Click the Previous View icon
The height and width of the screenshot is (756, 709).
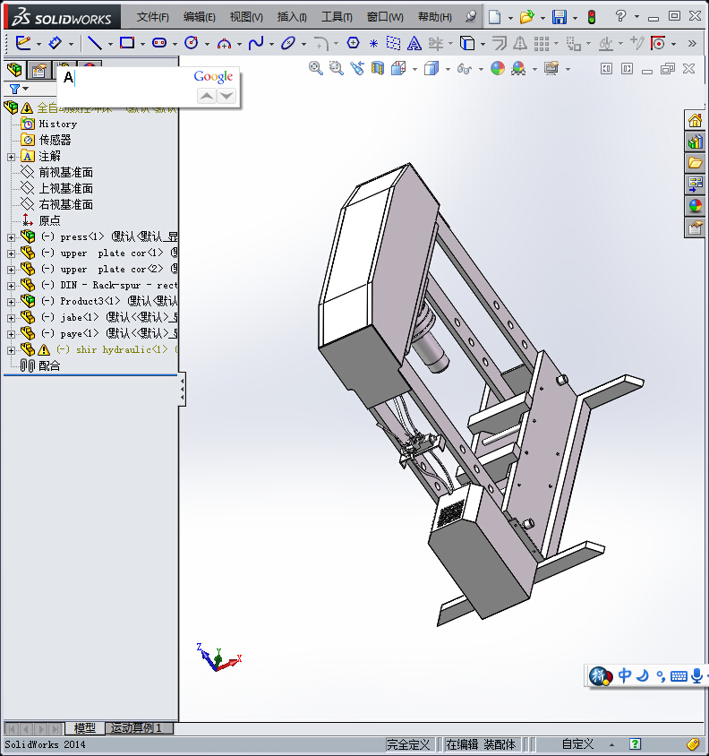pos(356,68)
